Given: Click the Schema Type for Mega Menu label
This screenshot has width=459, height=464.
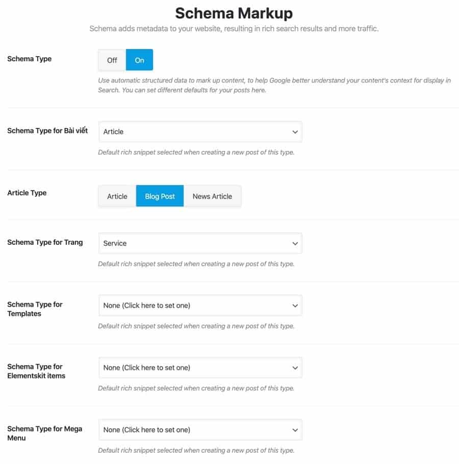Looking at the screenshot, I should tap(44, 433).
